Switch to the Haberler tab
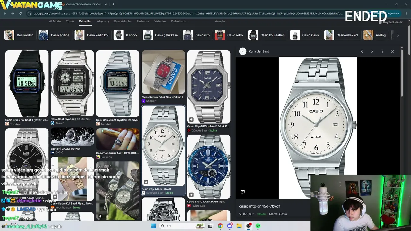 point(143,21)
